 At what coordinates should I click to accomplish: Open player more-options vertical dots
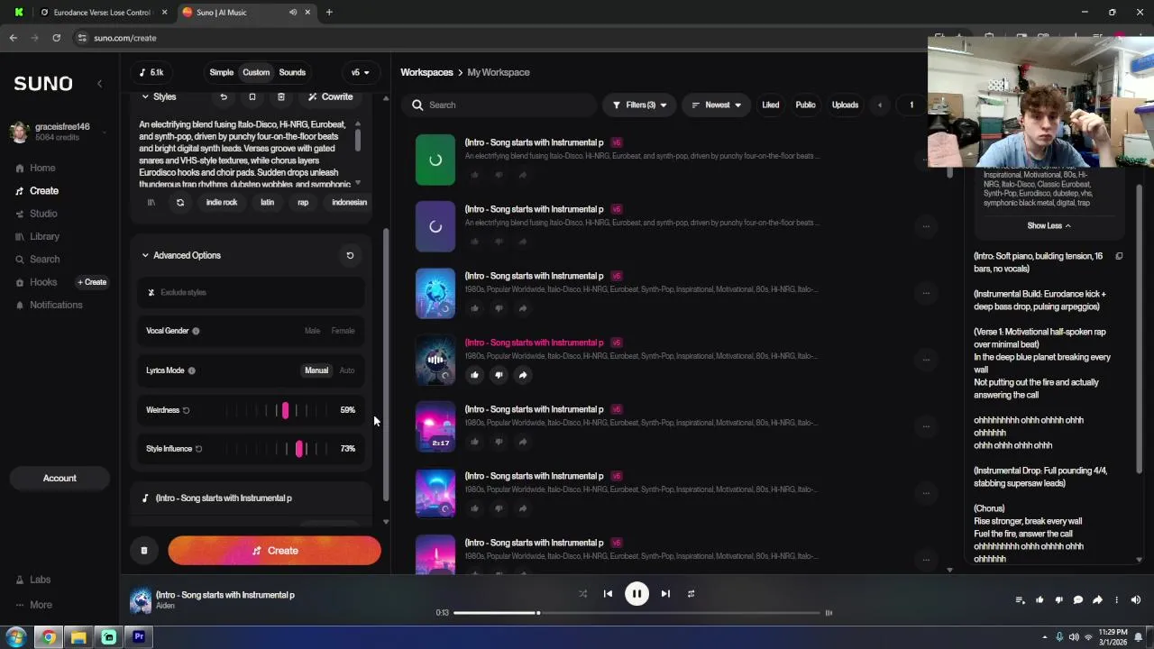(x=1116, y=600)
